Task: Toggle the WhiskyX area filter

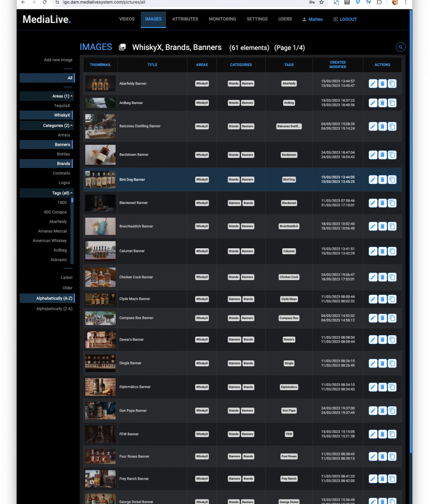Action: point(46,115)
